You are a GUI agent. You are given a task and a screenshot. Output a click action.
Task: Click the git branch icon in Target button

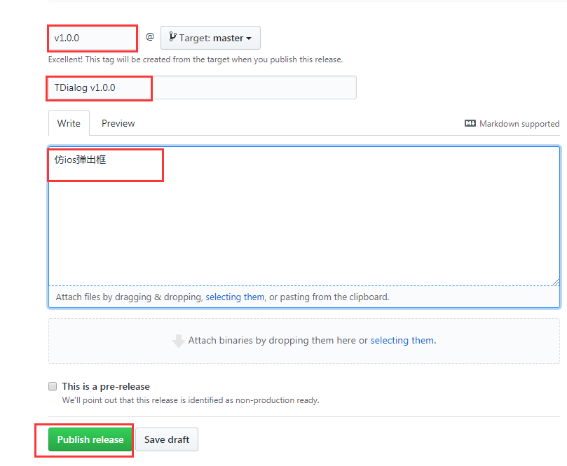(x=172, y=38)
